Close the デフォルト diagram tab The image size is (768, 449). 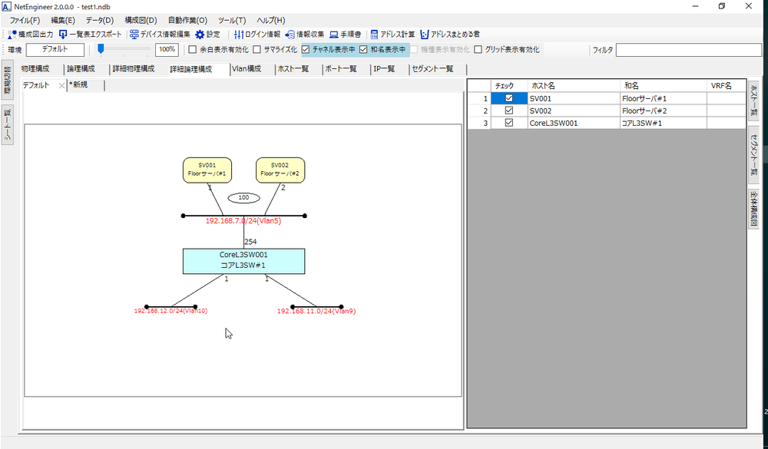point(61,85)
